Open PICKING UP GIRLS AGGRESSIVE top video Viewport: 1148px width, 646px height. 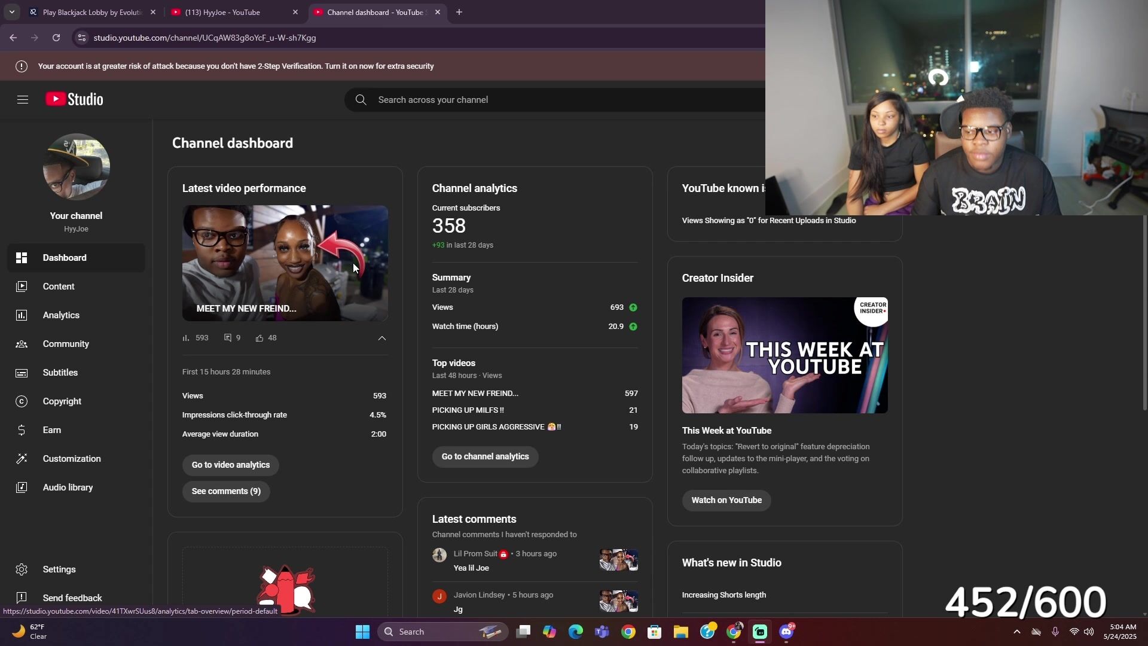tap(497, 427)
